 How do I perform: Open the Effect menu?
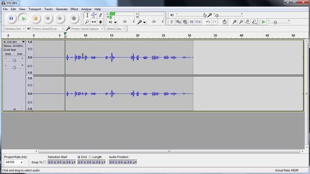74,9
